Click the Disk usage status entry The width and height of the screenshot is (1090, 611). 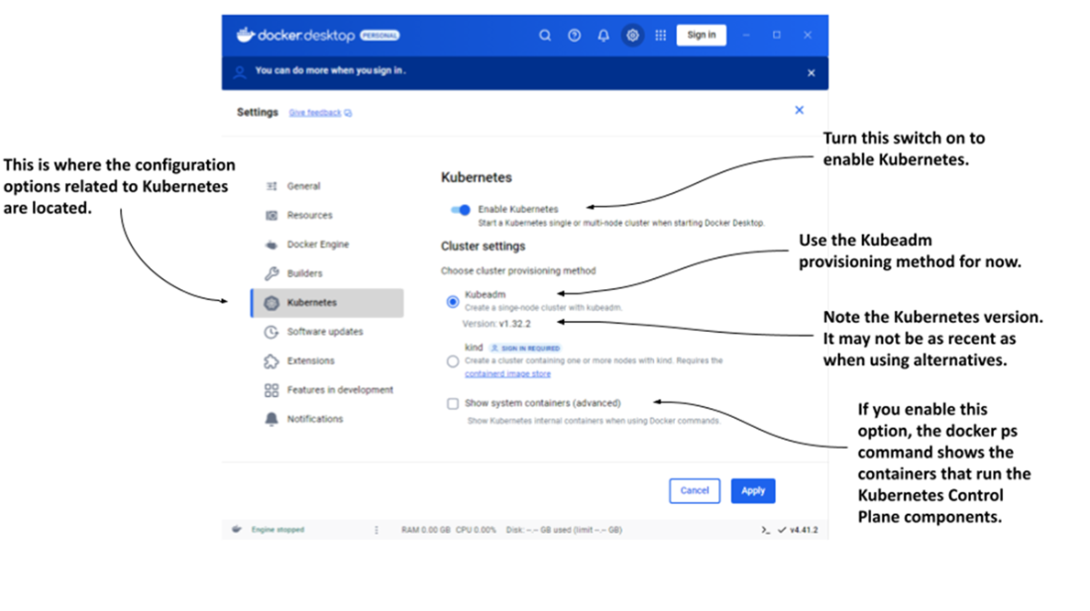click(x=564, y=530)
